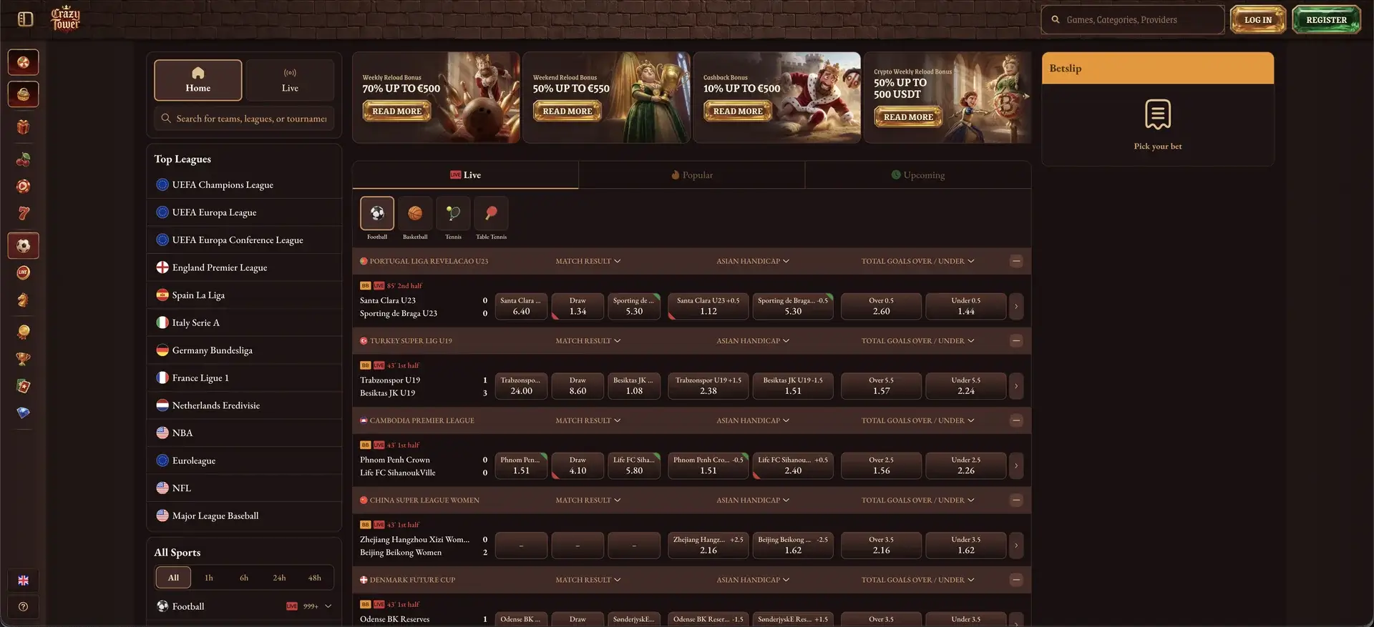Image resolution: width=1374 pixels, height=627 pixels.
Task: Read more about 10% Cashback Bonus
Action: (738, 112)
